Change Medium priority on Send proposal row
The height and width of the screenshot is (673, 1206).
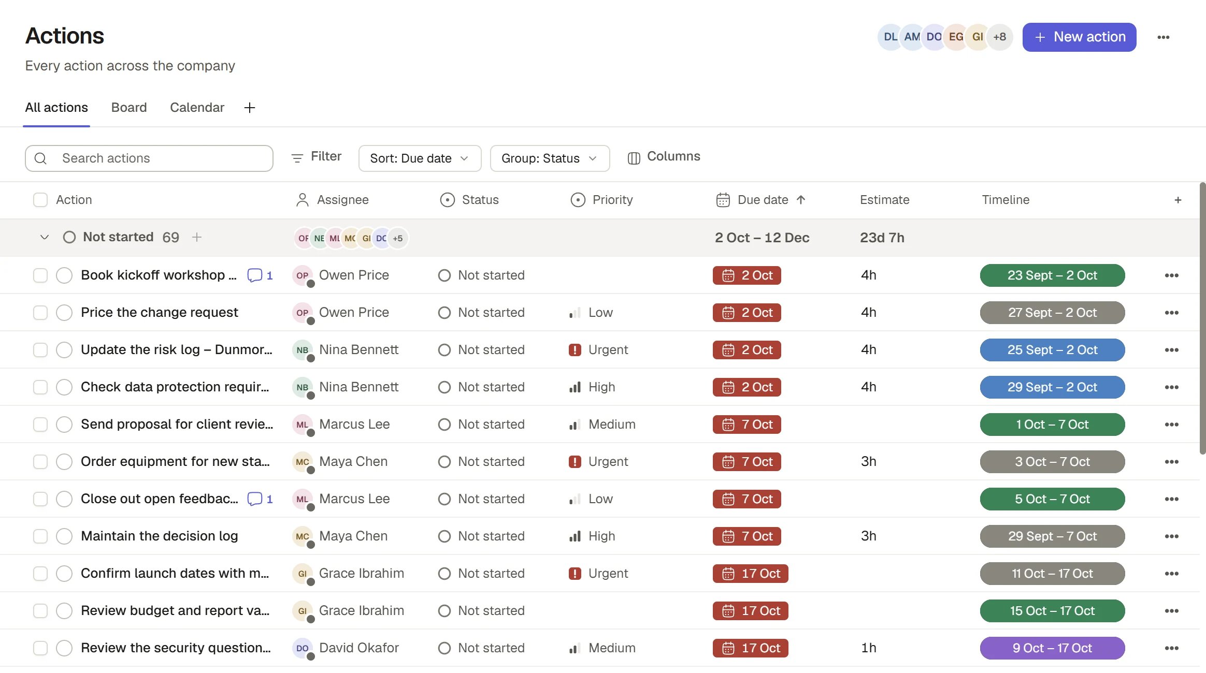click(x=602, y=425)
